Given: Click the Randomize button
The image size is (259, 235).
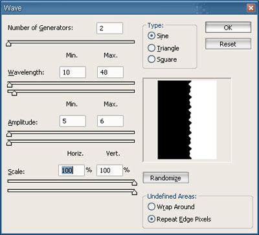Looking at the screenshot, I should [x=166, y=178].
